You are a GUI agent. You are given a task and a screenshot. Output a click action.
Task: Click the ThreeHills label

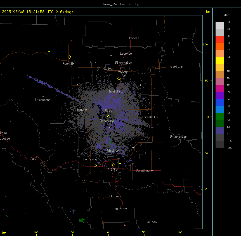click(x=150, y=117)
